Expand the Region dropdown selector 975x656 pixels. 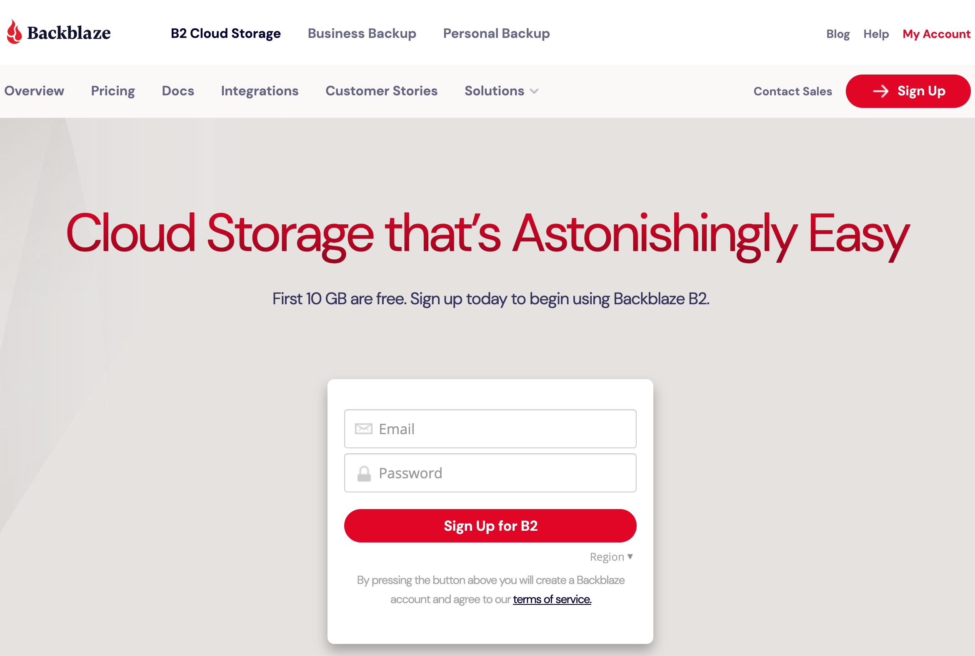[614, 557]
